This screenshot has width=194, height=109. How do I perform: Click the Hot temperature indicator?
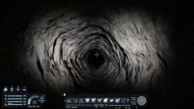pos(128,108)
